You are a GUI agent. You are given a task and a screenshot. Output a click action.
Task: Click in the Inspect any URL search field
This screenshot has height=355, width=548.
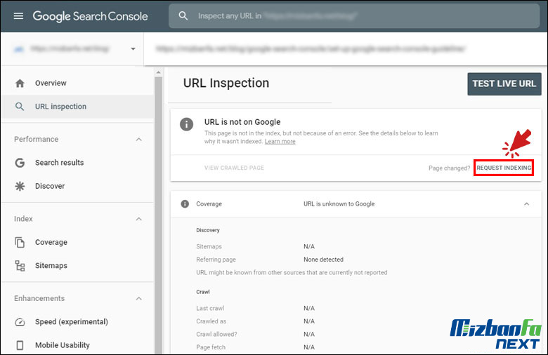point(354,16)
